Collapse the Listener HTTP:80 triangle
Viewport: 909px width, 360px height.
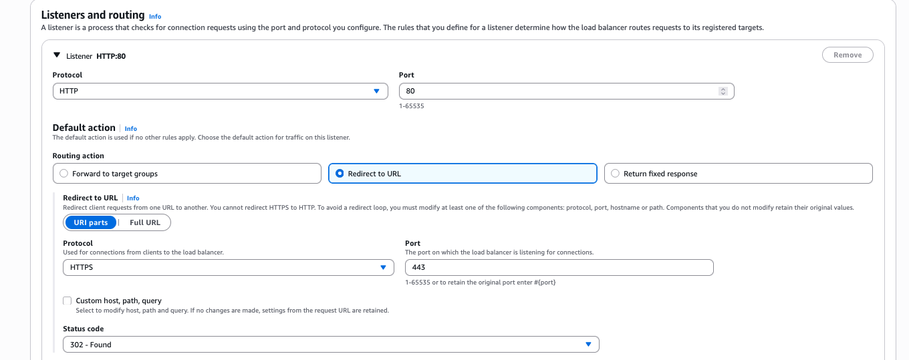point(57,55)
